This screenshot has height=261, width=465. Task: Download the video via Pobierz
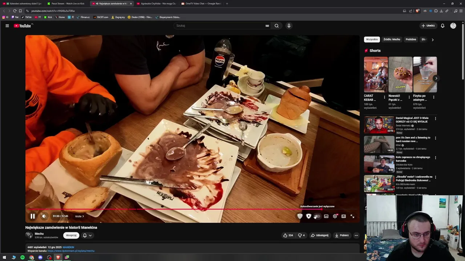coord(342,235)
